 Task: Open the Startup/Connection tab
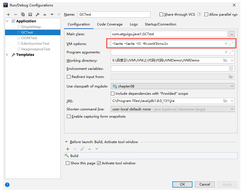click(x=161, y=24)
